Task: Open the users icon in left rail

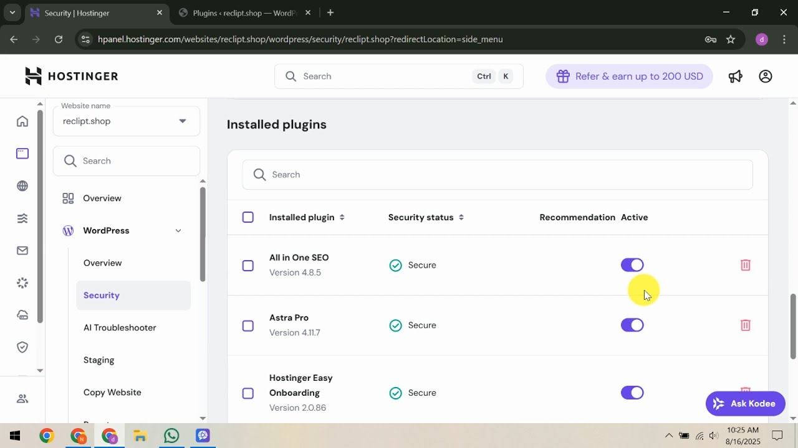Action: [x=22, y=399]
